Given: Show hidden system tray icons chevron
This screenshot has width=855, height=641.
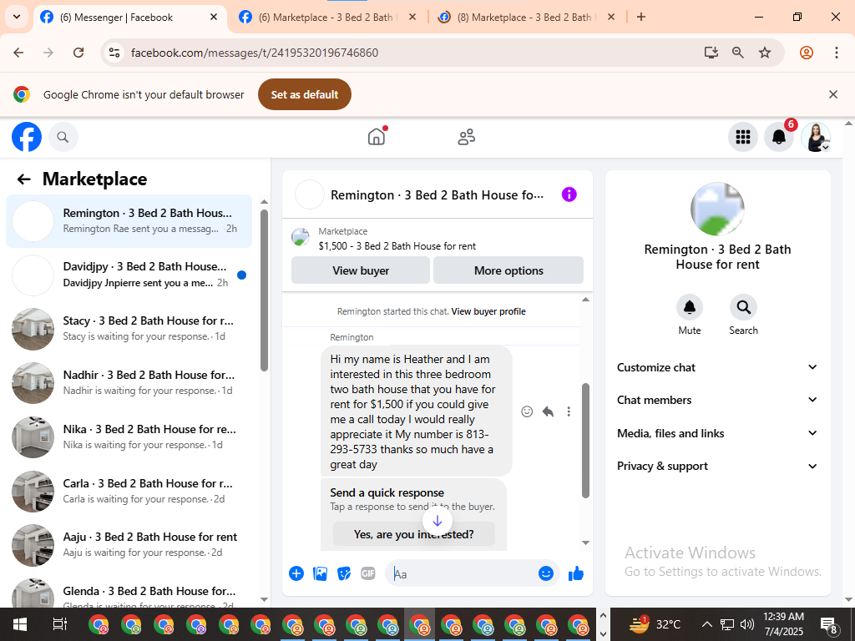Looking at the screenshot, I should pos(706,624).
